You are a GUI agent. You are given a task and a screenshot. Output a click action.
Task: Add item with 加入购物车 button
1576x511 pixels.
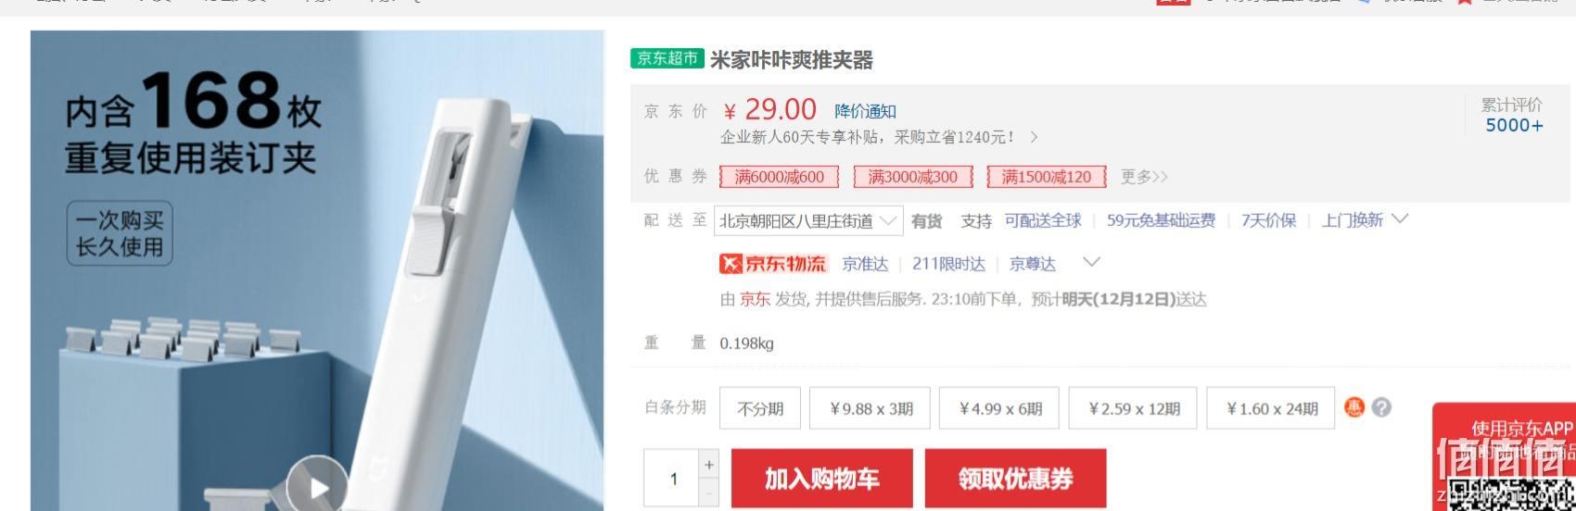tap(821, 479)
